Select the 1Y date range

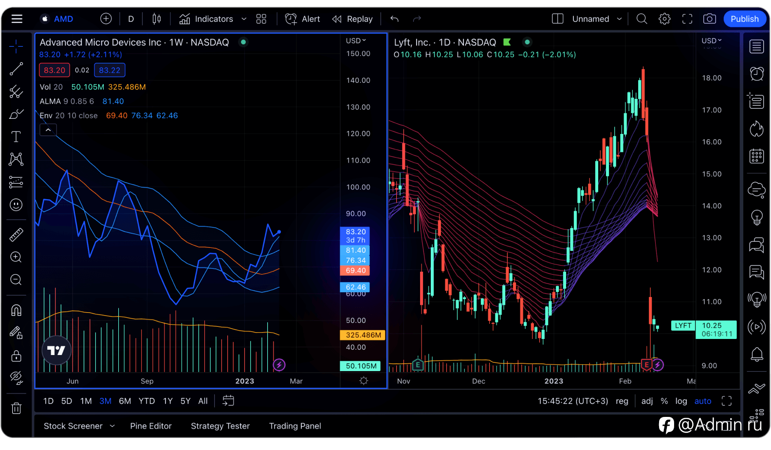click(x=168, y=401)
